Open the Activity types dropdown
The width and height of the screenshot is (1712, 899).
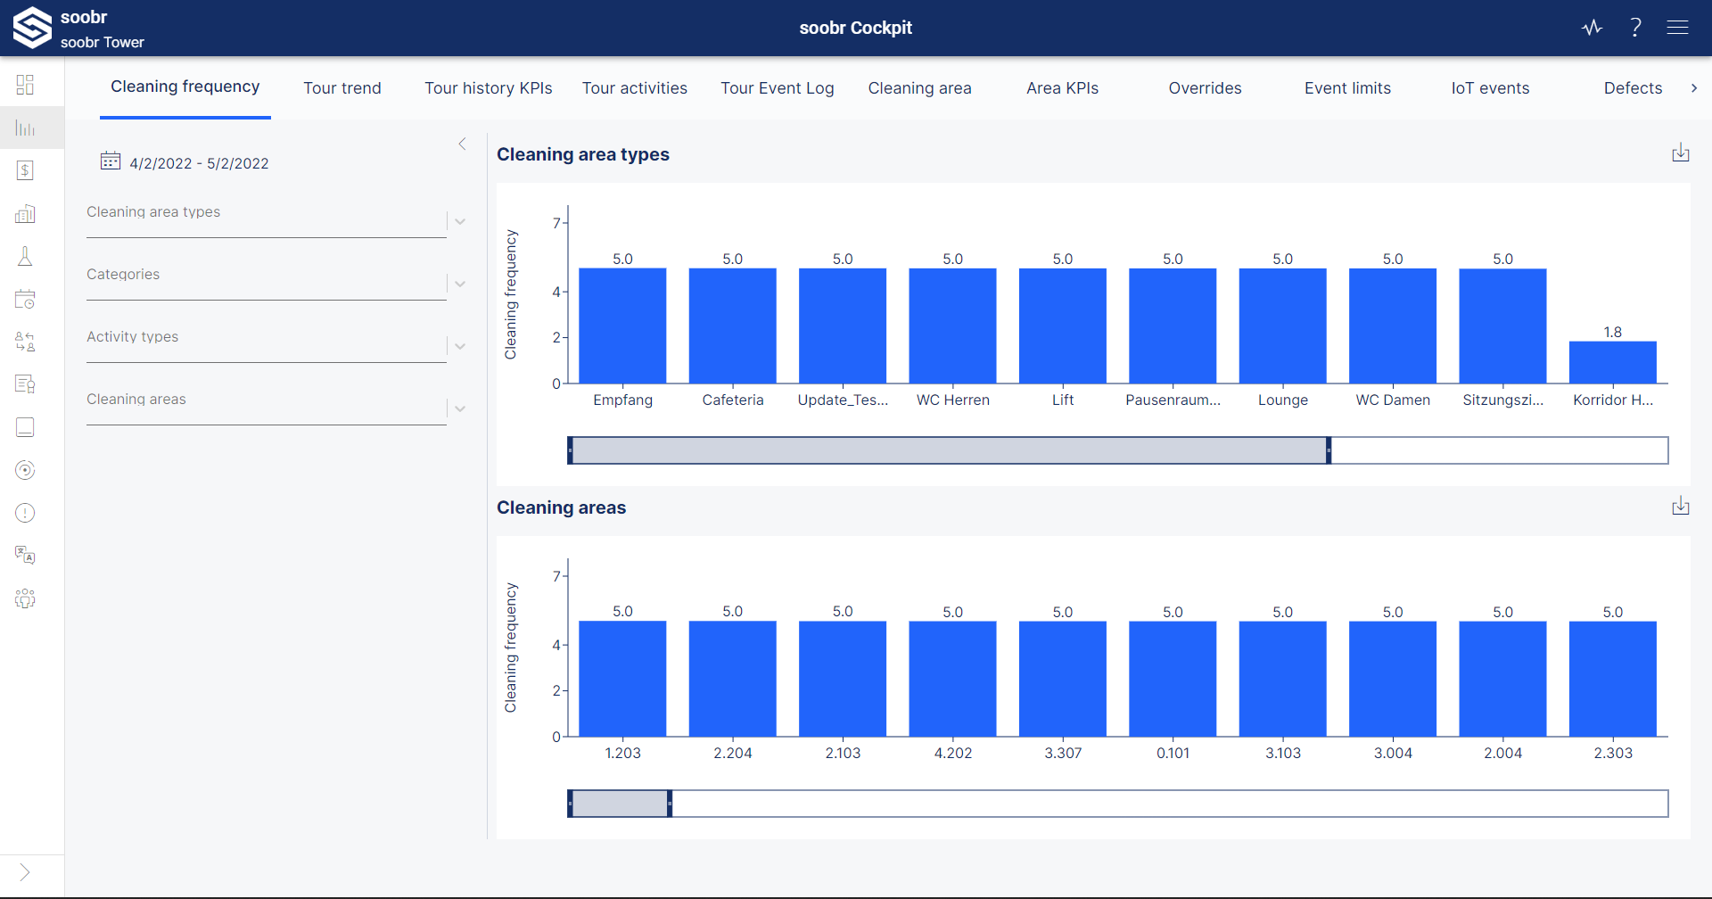point(460,345)
